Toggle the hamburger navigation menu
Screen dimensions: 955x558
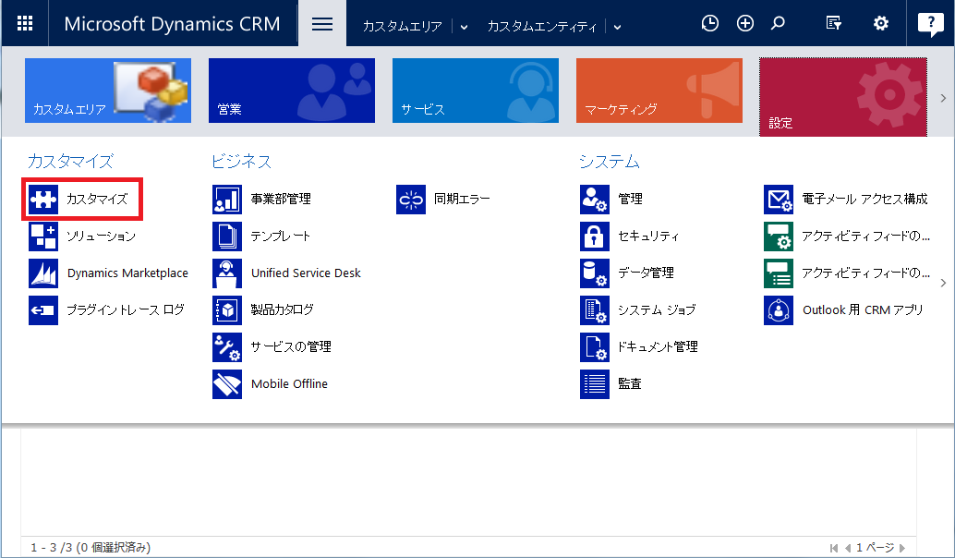pyautogui.click(x=322, y=24)
